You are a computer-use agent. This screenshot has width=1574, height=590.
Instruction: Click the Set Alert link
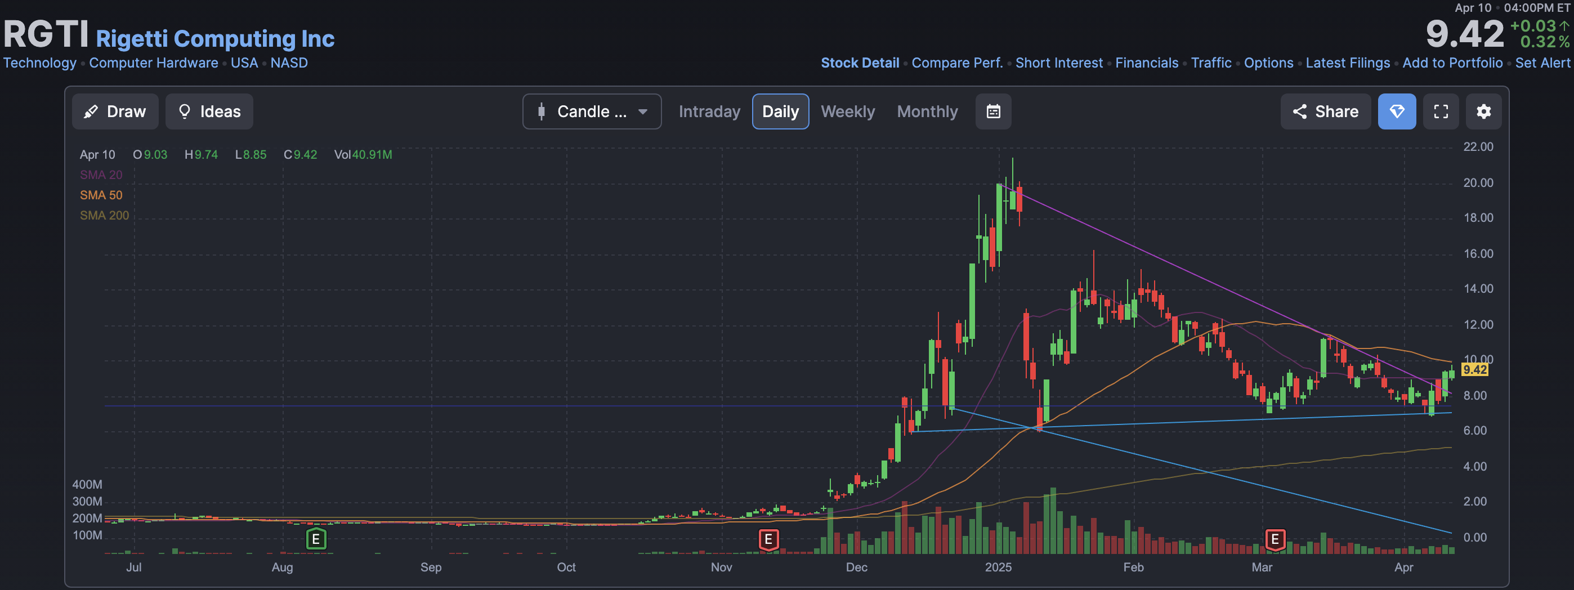coord(1542,63)
